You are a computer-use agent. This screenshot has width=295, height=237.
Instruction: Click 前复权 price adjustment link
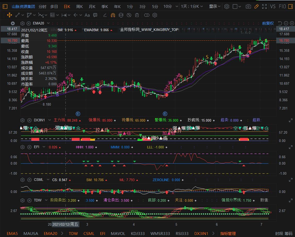coord(268,23)
